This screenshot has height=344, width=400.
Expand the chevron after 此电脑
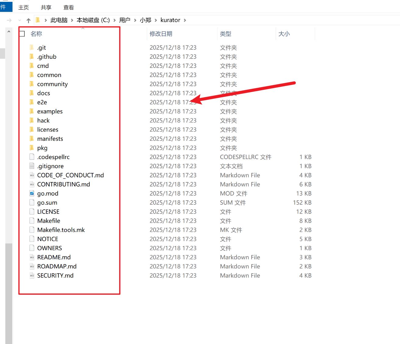click(72, 20)
